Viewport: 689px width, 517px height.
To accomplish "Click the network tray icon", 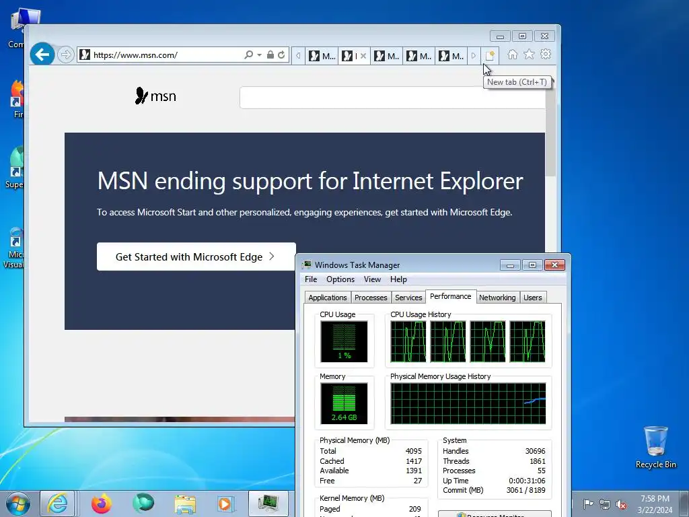I will 605,504.
